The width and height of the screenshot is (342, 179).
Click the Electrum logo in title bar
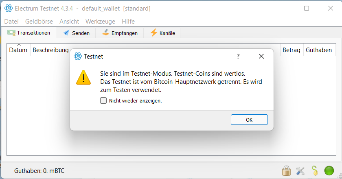[x=9, y=8]
